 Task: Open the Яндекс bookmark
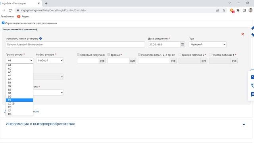[x=23, y=16]
